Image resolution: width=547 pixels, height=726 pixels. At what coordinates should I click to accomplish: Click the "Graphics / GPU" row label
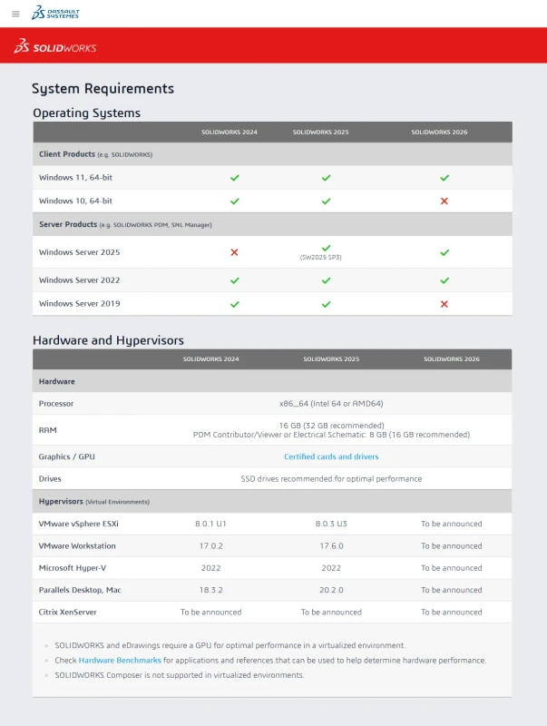click(66, 456)
